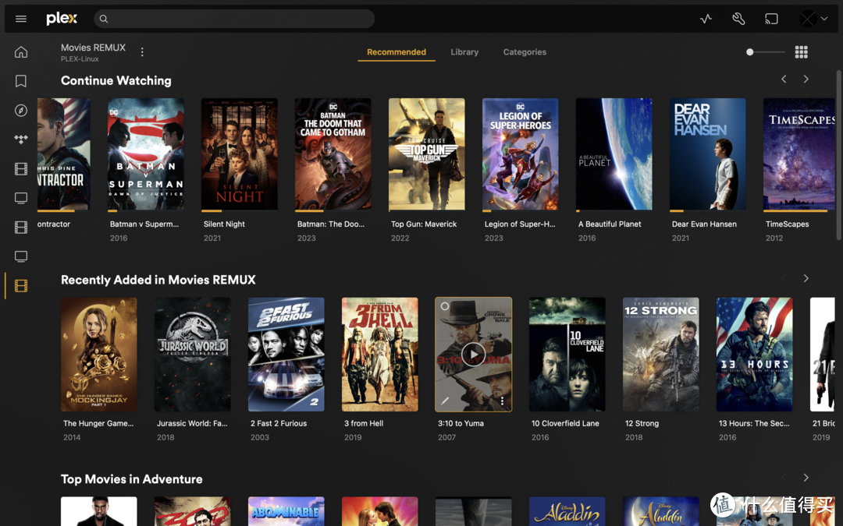Screen dimensions: 843x526
Task: Open the hamburger menu in top bar
Action: click(21, 19)
